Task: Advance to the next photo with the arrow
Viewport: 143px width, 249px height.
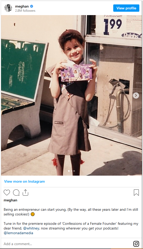Action: point(136,95)
